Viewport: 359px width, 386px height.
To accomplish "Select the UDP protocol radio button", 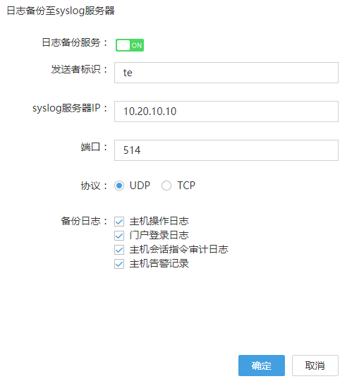I will (119, 186).
